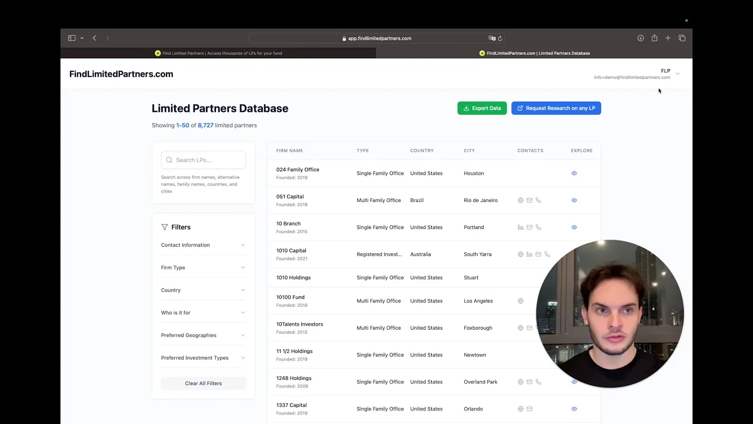Go back using the browser back arrow
The image size is (753, 424).
pyautogui.click(x=94, y=38)
